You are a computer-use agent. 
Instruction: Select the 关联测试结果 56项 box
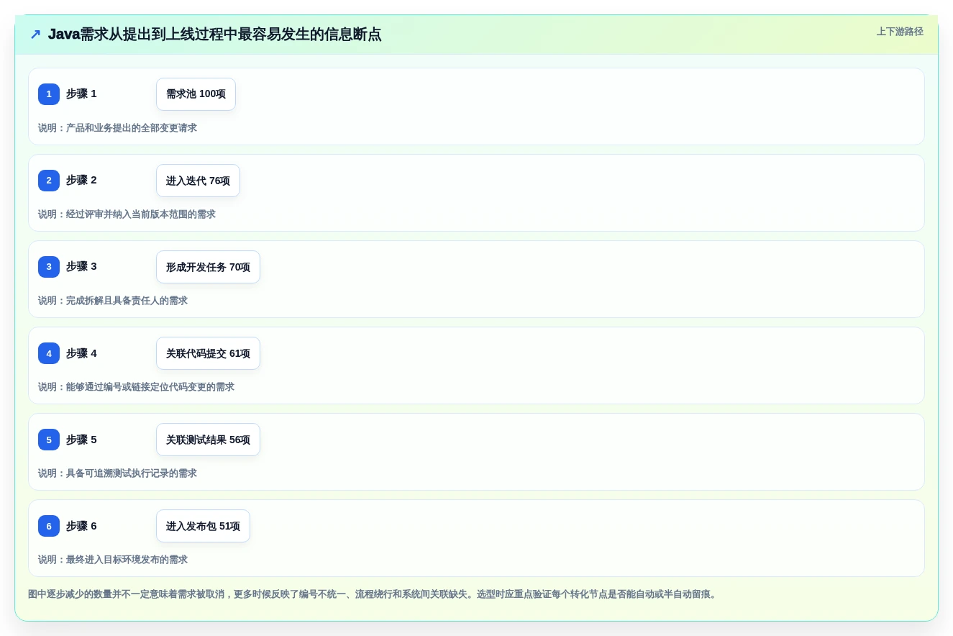click(x=208, y=440)
